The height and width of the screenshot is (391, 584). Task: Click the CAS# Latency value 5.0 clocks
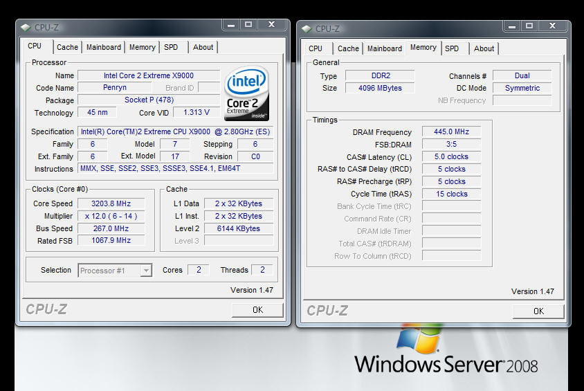point(451,157)
